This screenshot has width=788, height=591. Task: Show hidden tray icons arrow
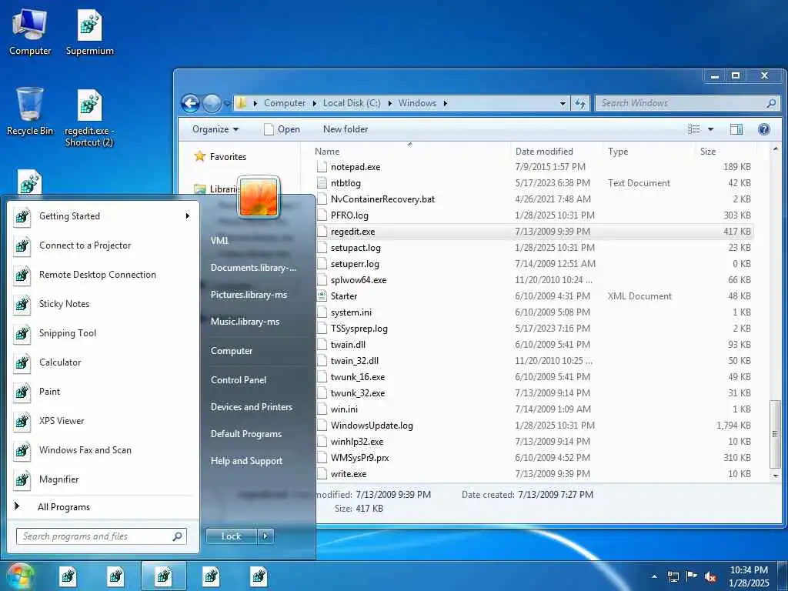click(654, 576)
